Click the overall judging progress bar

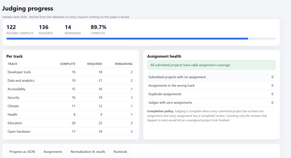point(141,39)
